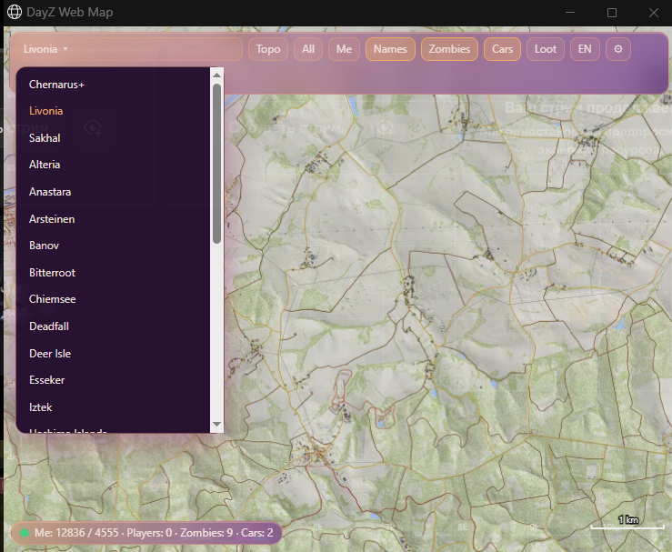Pick Iztek map entry
The width and height of the screenshot is (672, 552).
(x=113, y=407)
